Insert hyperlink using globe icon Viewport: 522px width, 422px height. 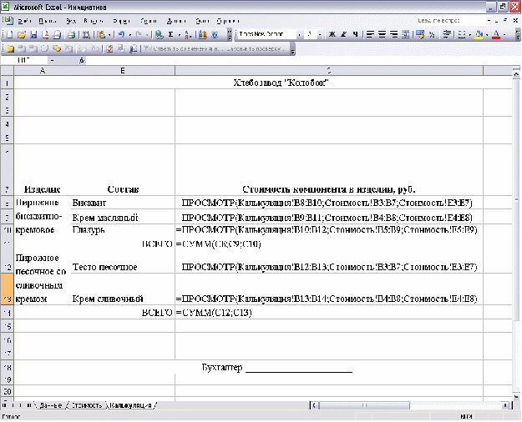coord(160,34)
